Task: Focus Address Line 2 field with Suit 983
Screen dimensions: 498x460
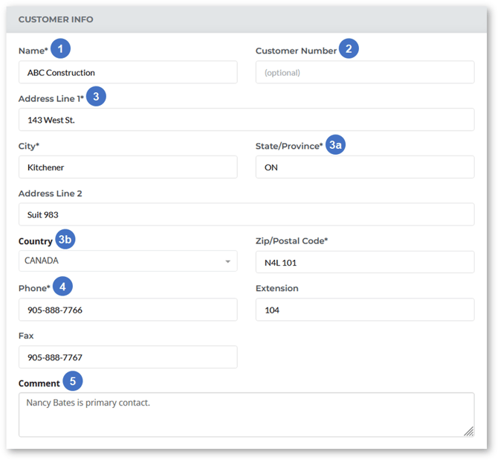Action: (246, 214)
